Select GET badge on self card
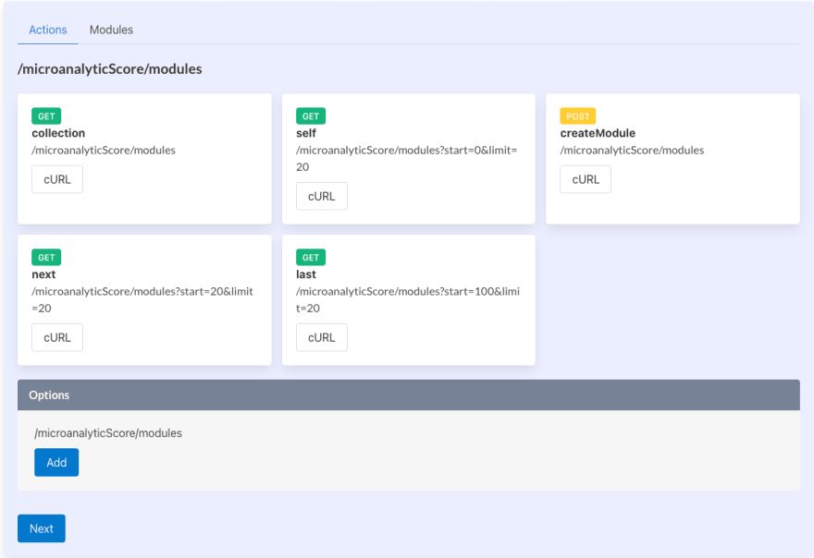Image resolution: width=814 pixels, height=558 pixels. [311, 116]
